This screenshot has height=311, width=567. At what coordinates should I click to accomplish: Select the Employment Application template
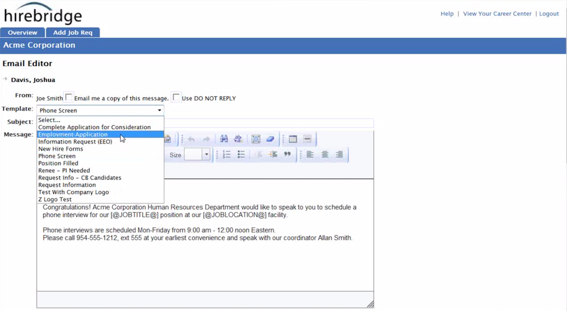(100, 134)
